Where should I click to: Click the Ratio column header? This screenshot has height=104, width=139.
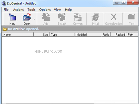coord(106,34)
